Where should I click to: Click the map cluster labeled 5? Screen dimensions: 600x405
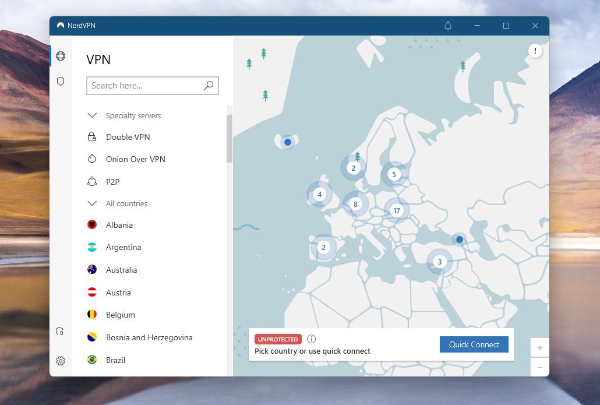(x=394, y=175)
